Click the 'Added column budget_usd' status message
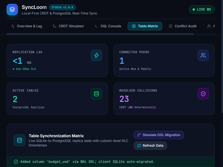Image resolution: width=223 pixels, height=167 pixels. click(88, 162)
